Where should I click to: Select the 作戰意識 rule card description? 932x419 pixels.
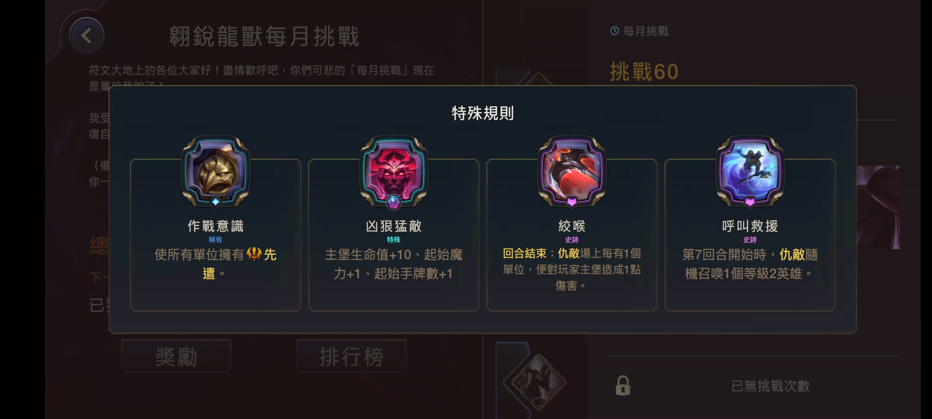coord(216,264)
